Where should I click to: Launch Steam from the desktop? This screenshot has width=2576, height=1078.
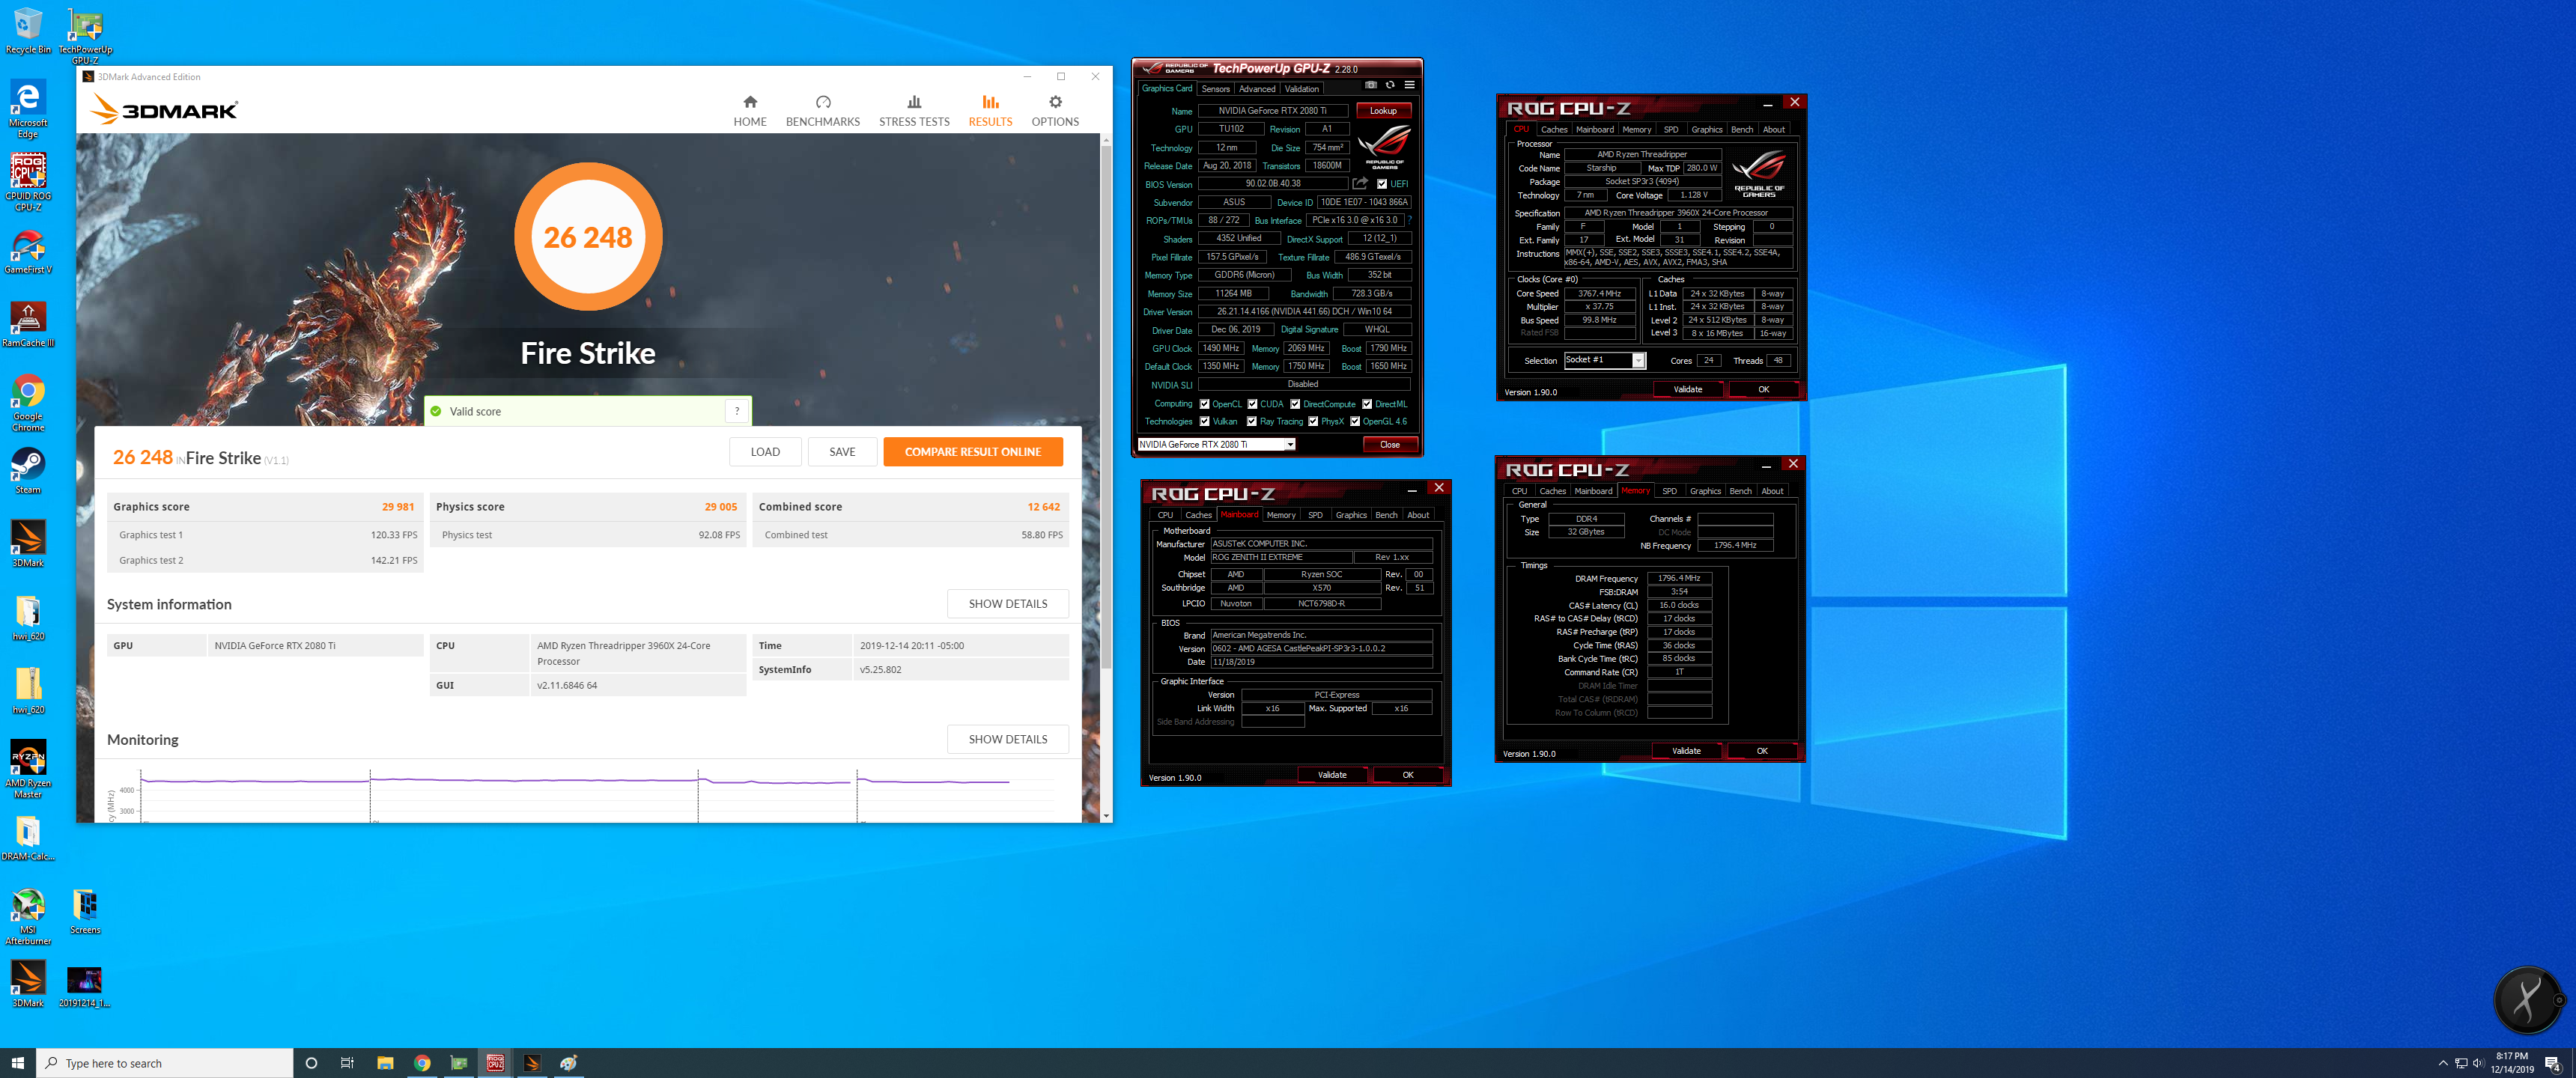(28, 470)
